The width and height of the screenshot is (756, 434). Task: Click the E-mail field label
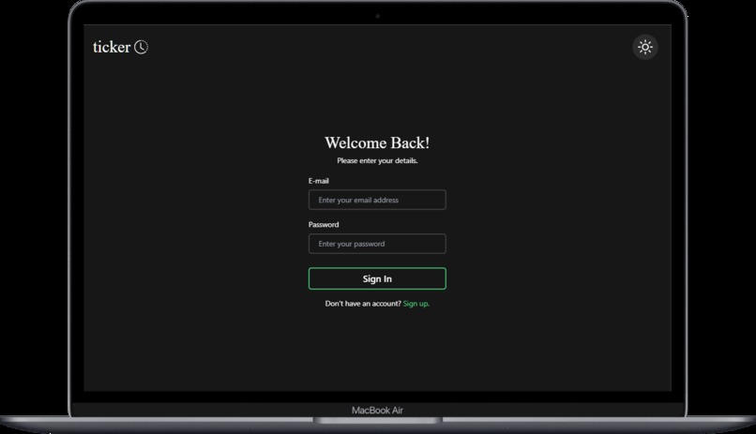(319, 181)
